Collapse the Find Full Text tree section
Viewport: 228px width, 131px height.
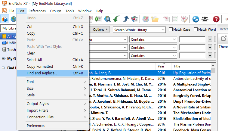click(3, 68)
